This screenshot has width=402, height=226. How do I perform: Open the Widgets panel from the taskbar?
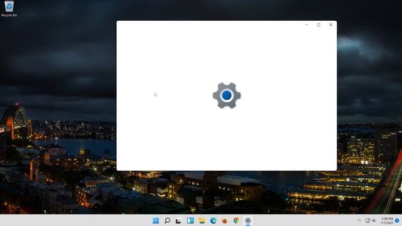pyautogui.click(x=190, y=220)
